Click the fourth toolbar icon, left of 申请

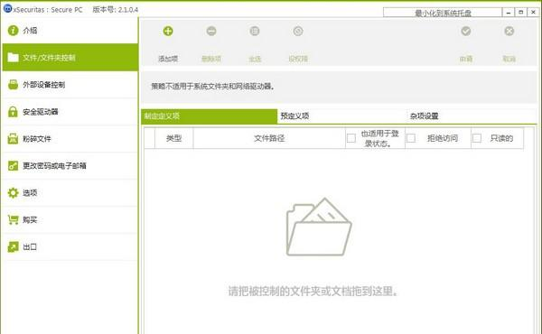coord(298,31)
